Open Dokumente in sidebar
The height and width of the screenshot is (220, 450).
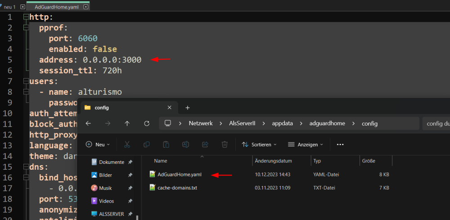point(112,162)
